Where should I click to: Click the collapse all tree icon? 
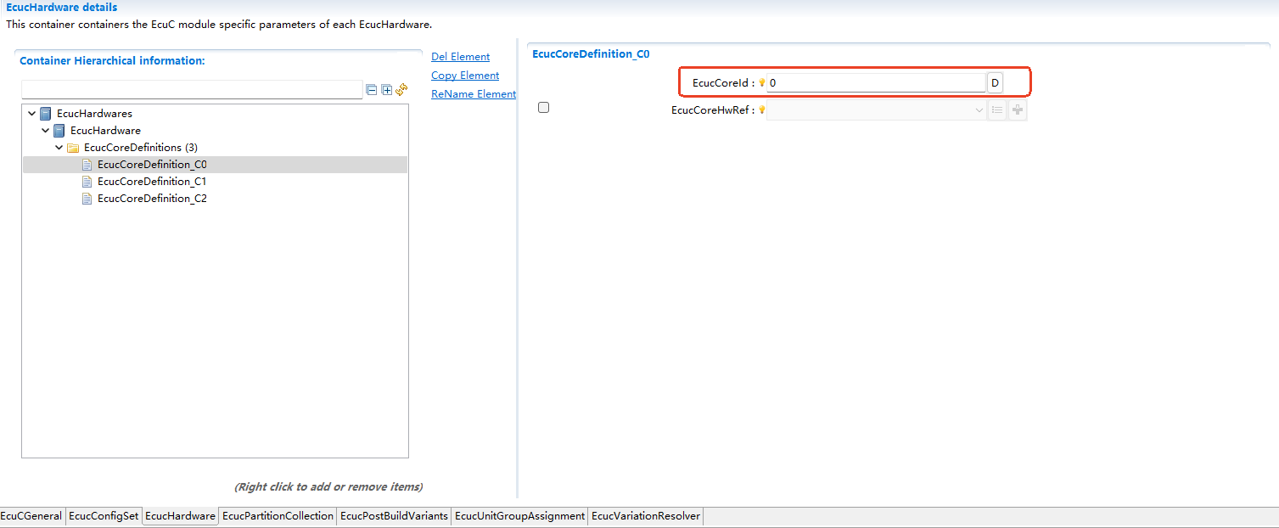[372, 90]
